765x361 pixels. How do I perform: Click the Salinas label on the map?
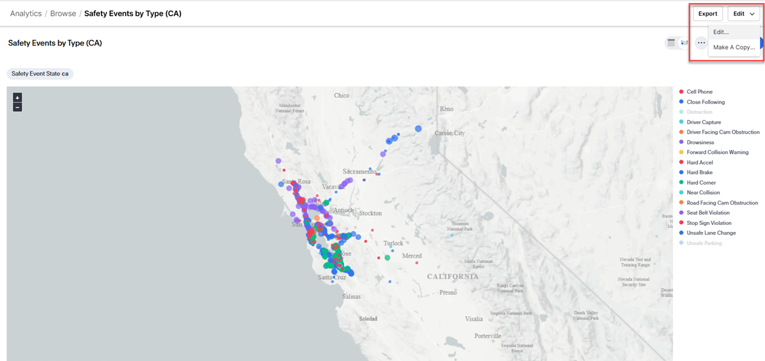[x=351, y=296]
